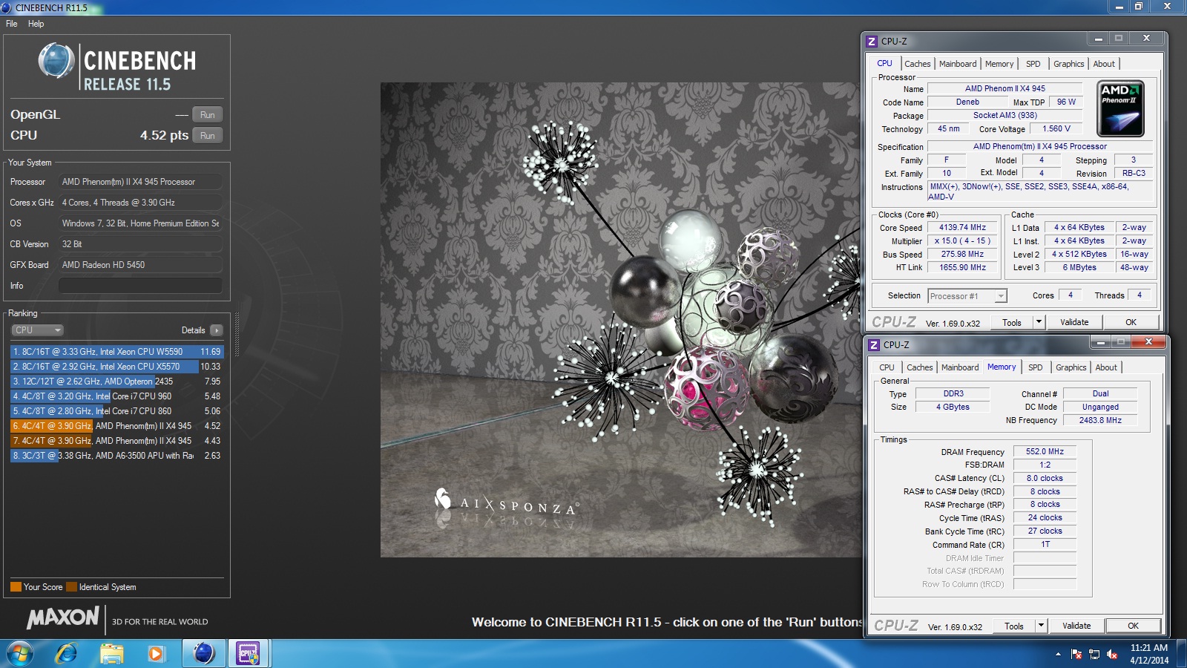
Task: Click Validate in upper CPU-Z window
Action: pos(1074,323)
